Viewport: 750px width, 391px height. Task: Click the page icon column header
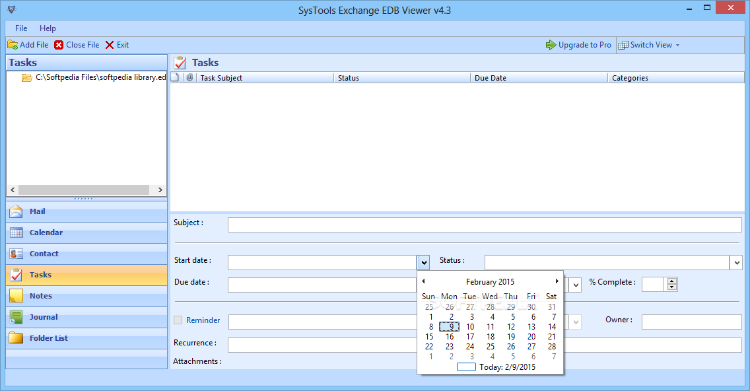pos(175,77)
